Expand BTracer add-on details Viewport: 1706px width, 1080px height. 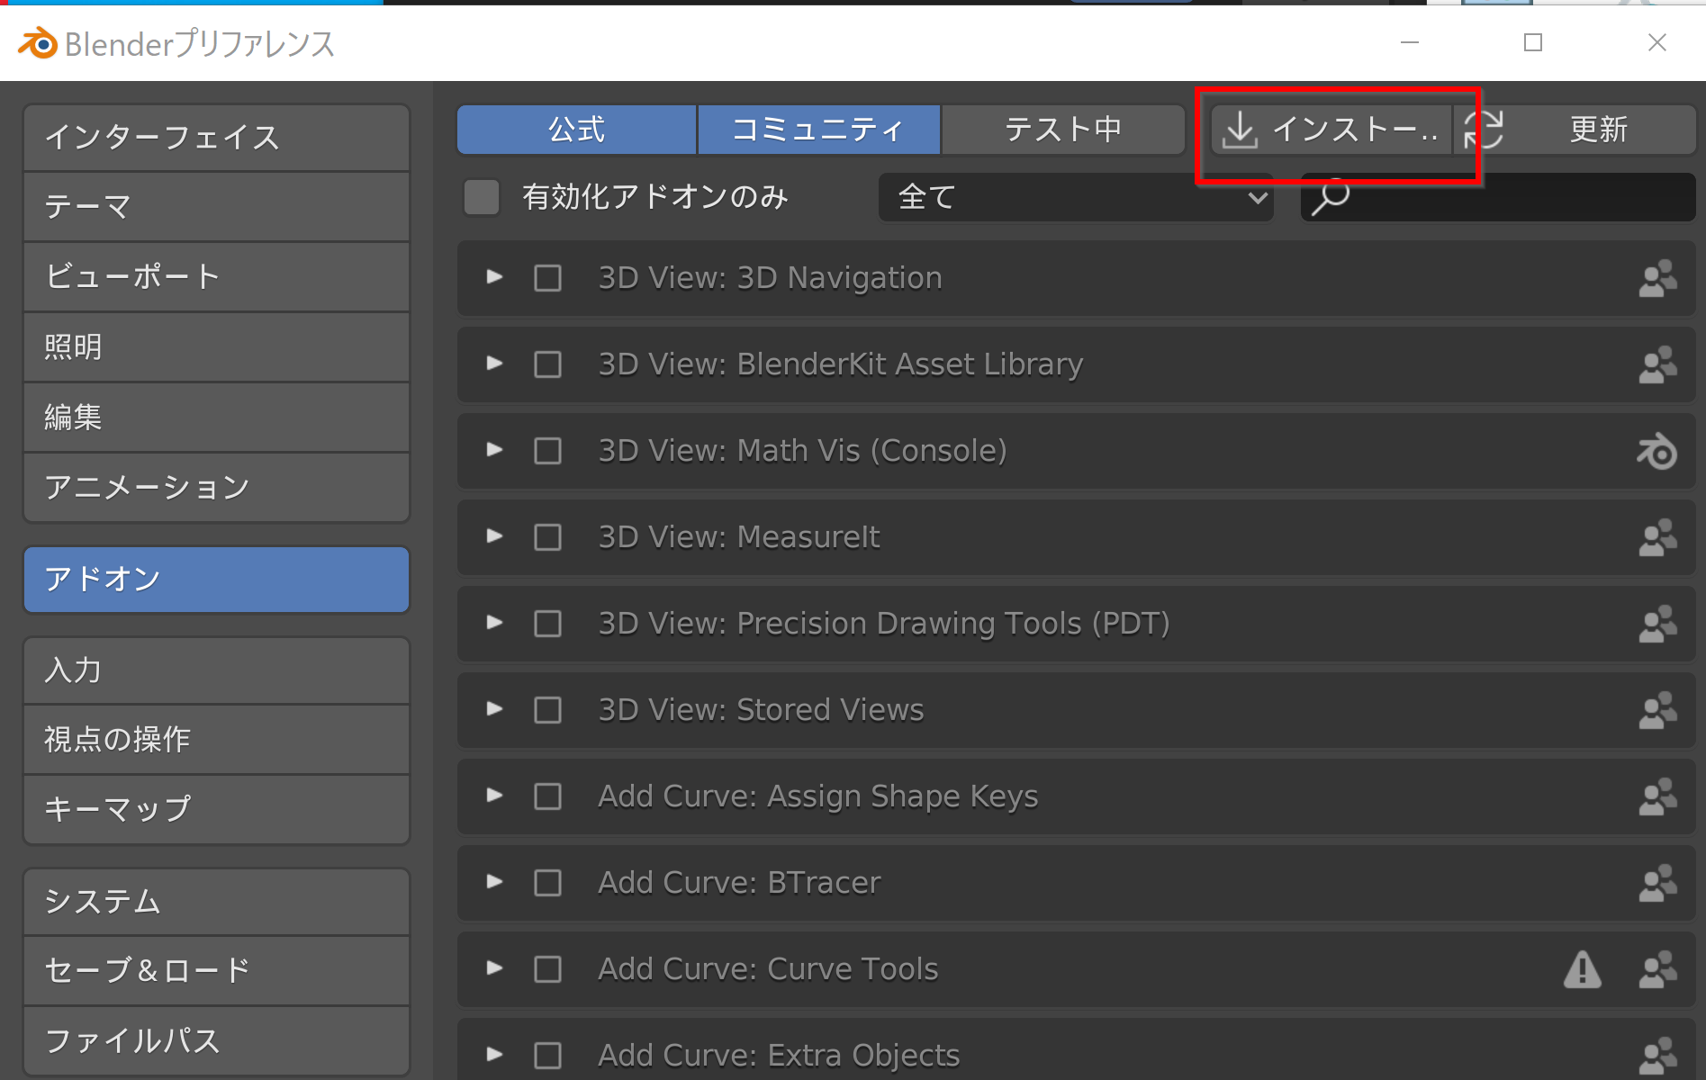click(x=494, y=882)
